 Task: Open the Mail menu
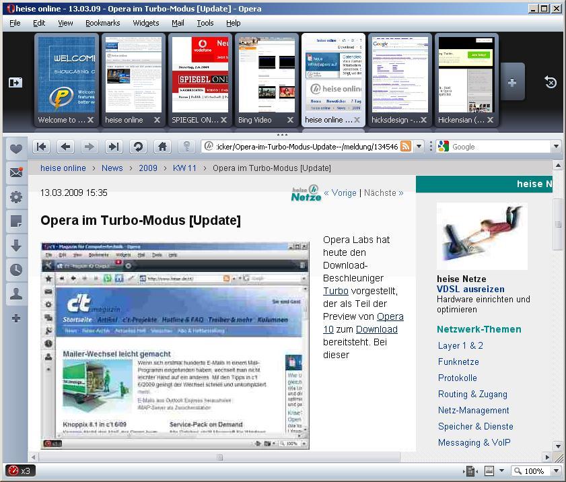[178, 23]
